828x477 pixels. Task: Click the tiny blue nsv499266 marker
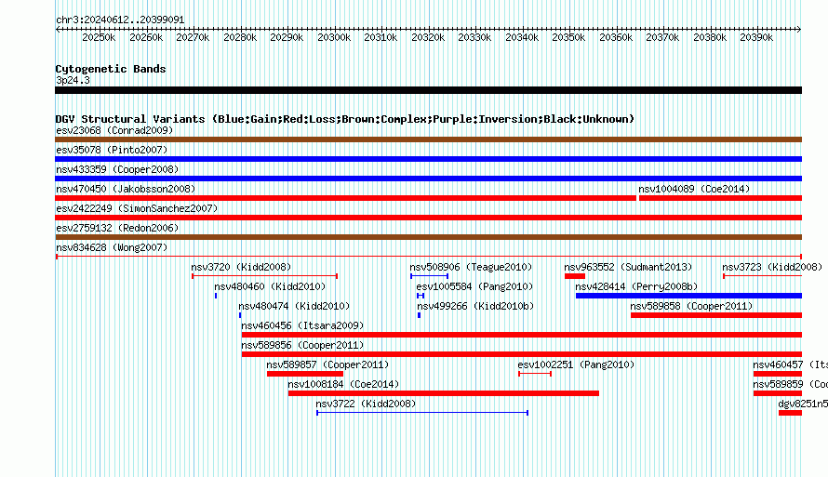coord(419,315)
